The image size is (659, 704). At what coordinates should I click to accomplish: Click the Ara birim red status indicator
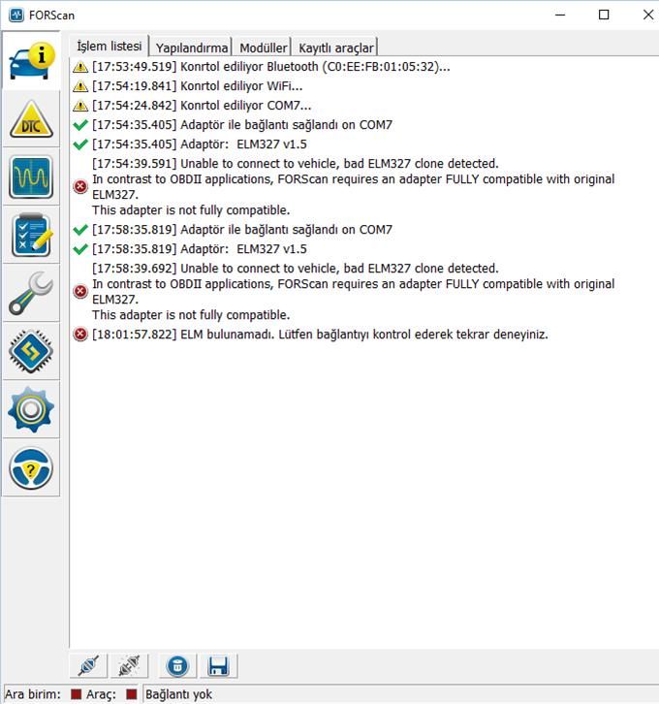(77, 694)
